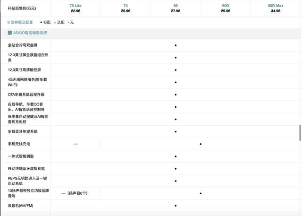Select the 10扬声器带独立功放品牌音响 row label
302x216 pixels.
28,193
